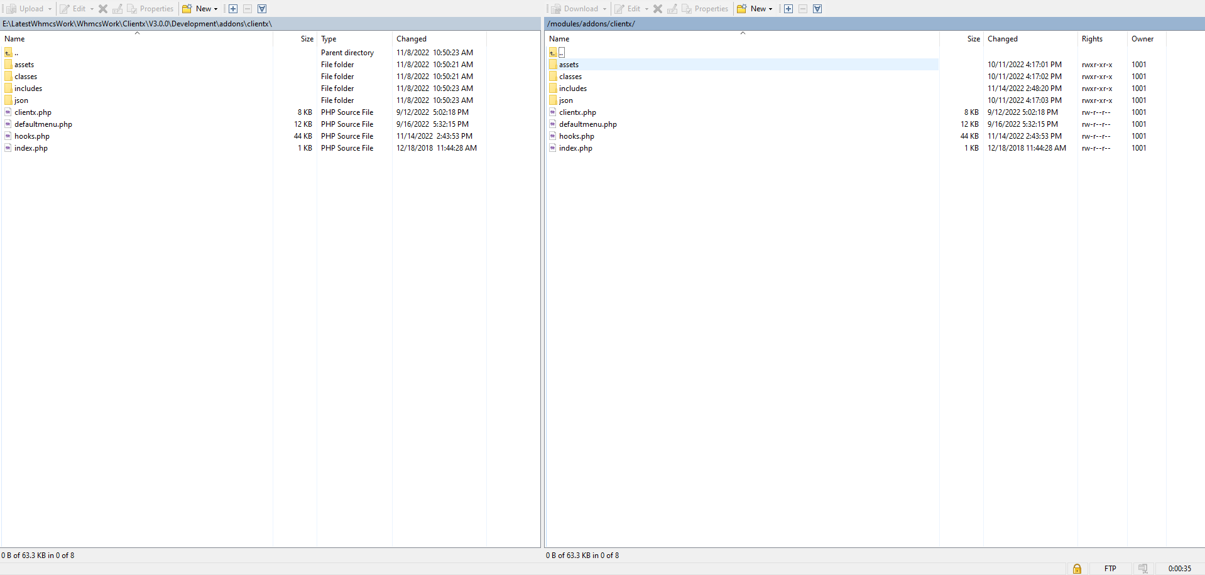Click the remote file filter icon
Viewport: 1205px width, 575px height.
click(x=817, y=9)
